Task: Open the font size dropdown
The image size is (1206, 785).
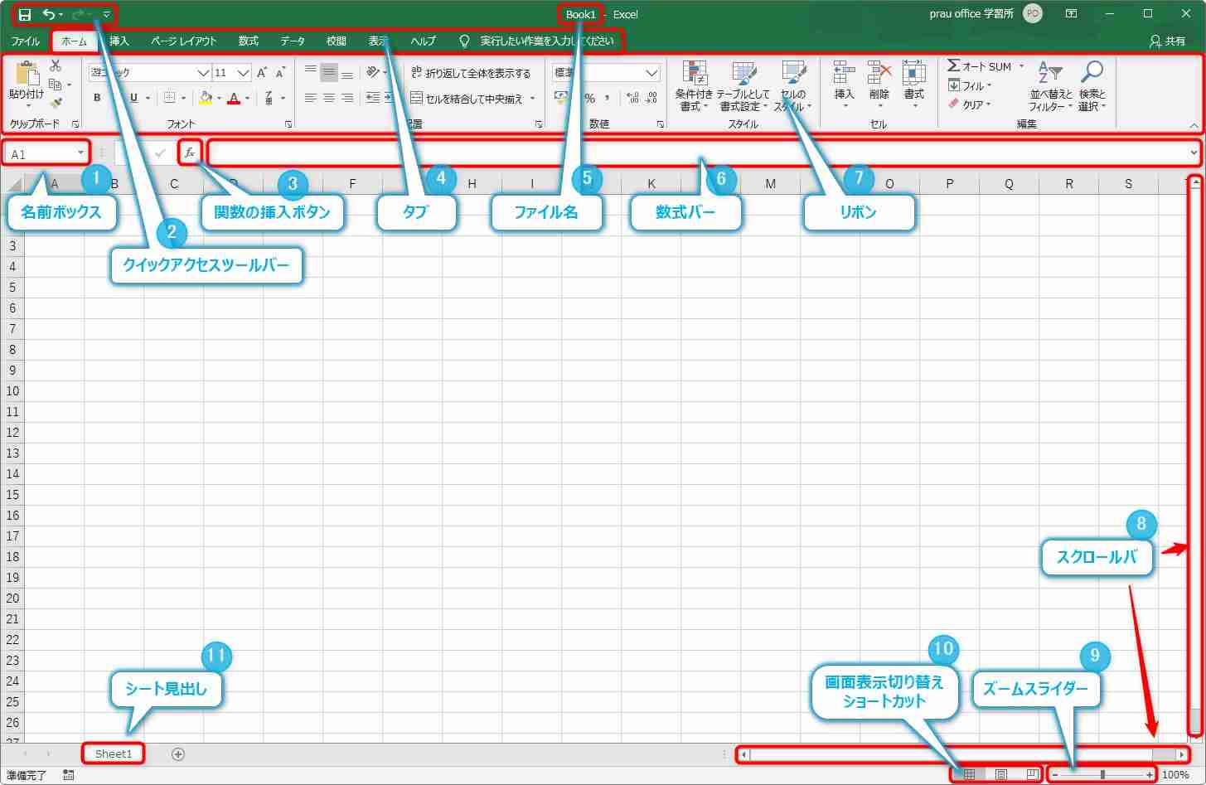Action: [243, 73]
